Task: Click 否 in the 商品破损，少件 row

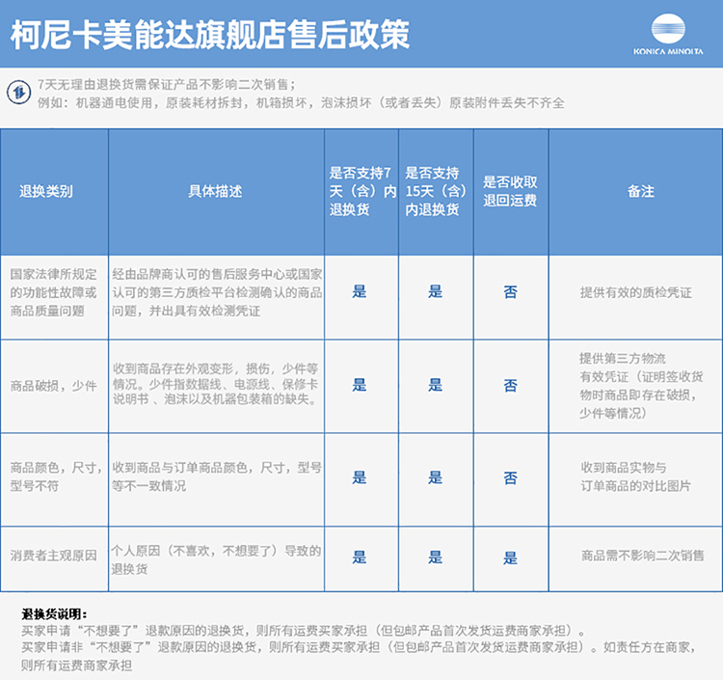Action: (x=510, y=385)
